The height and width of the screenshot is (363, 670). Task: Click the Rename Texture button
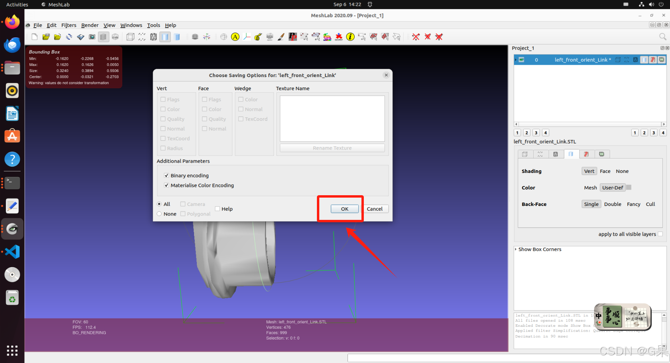(332, 148)
